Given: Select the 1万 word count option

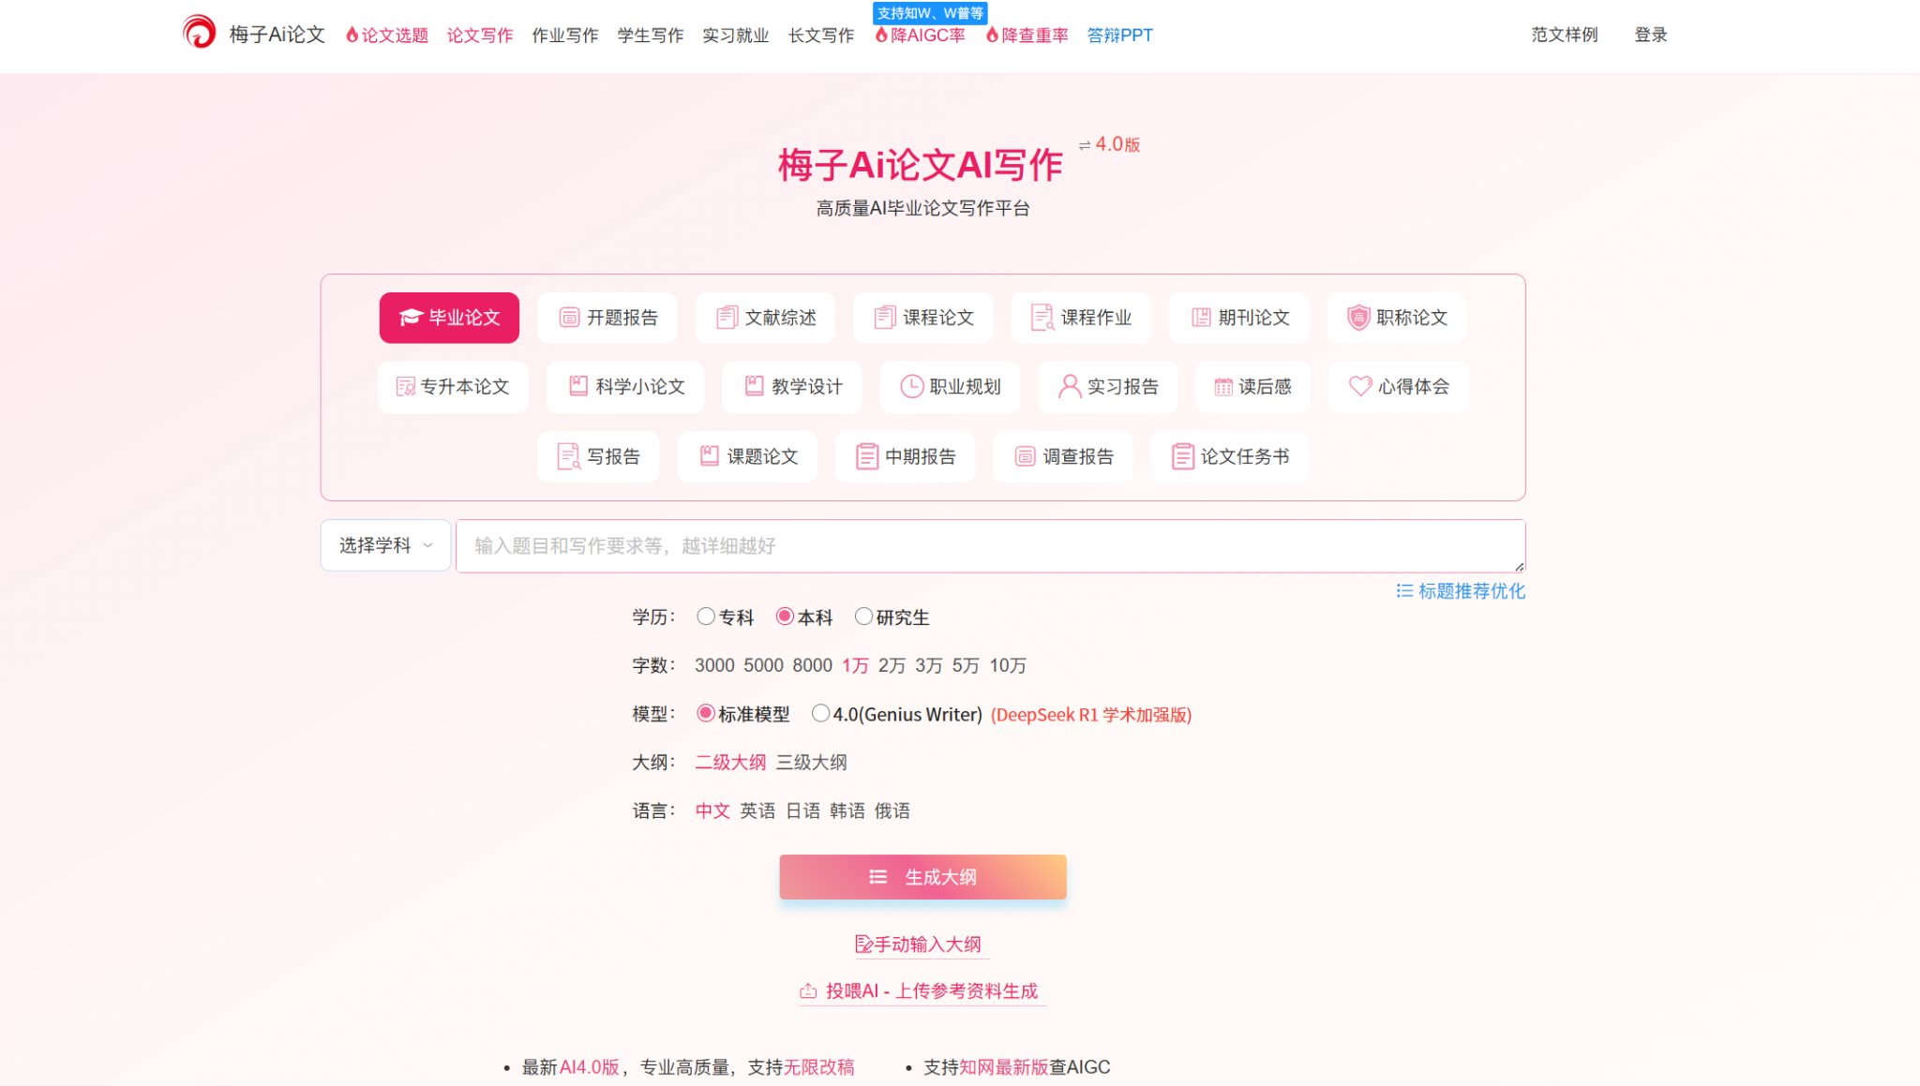Looking at the screenshot, I should point(855,665).
